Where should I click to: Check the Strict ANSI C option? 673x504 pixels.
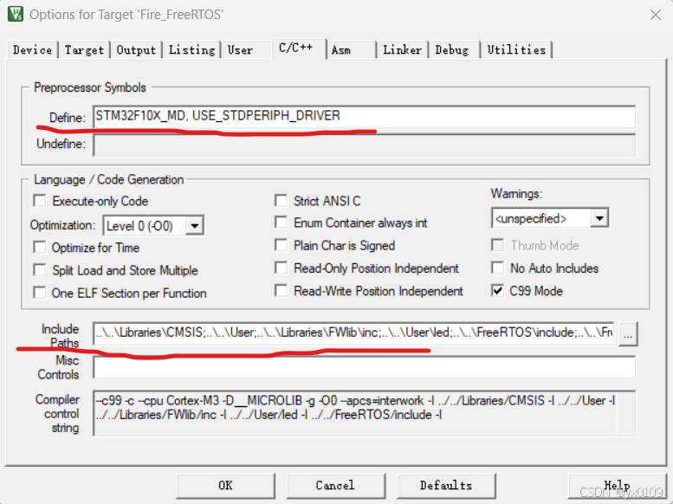pyautogui.click(x=281, y=201)
